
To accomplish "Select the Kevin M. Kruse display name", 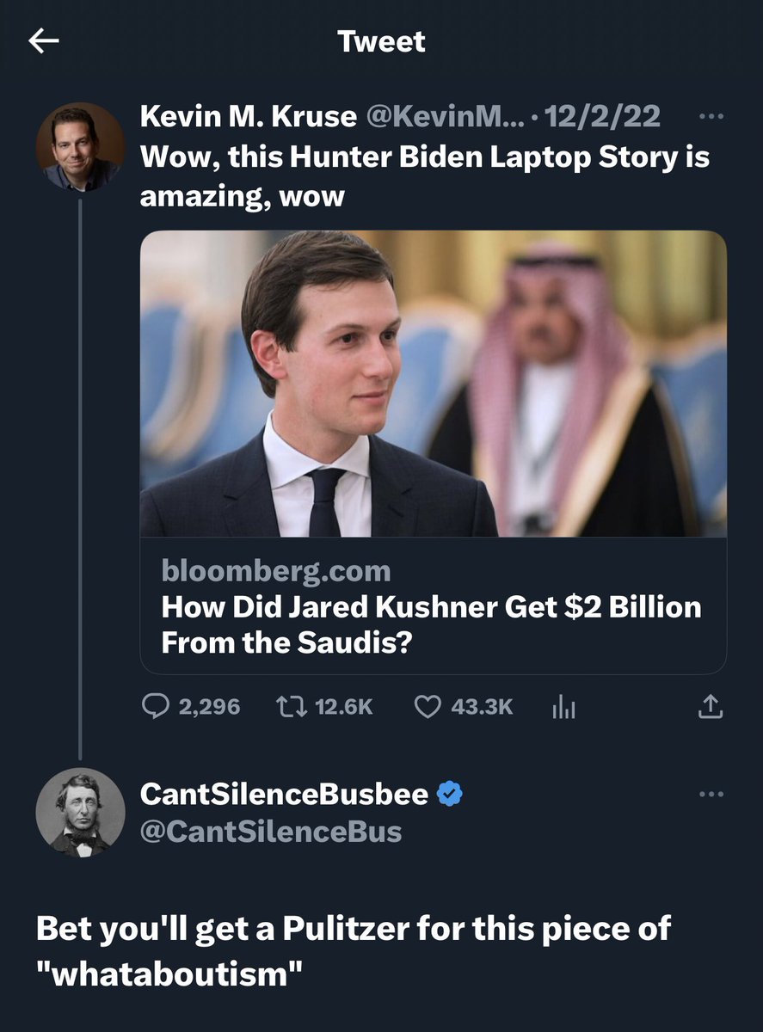I will click(x=249, y=116).
